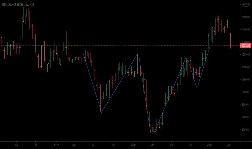This screenshot has height=149, width=252.
Task: Click the 1200.00 price axis label
Action: pos(246,54)
